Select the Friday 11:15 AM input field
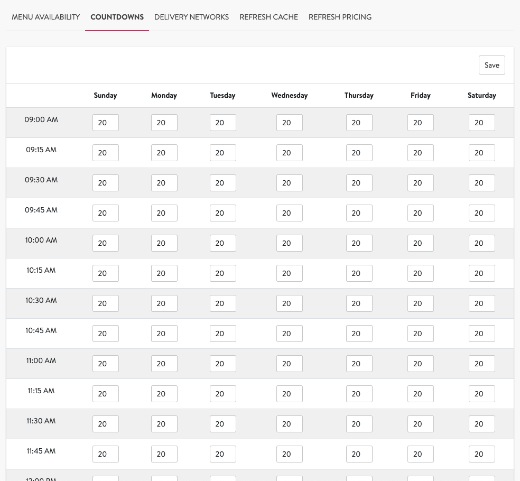The height and width of the screenshot is (481, 520). click(420, 394)
